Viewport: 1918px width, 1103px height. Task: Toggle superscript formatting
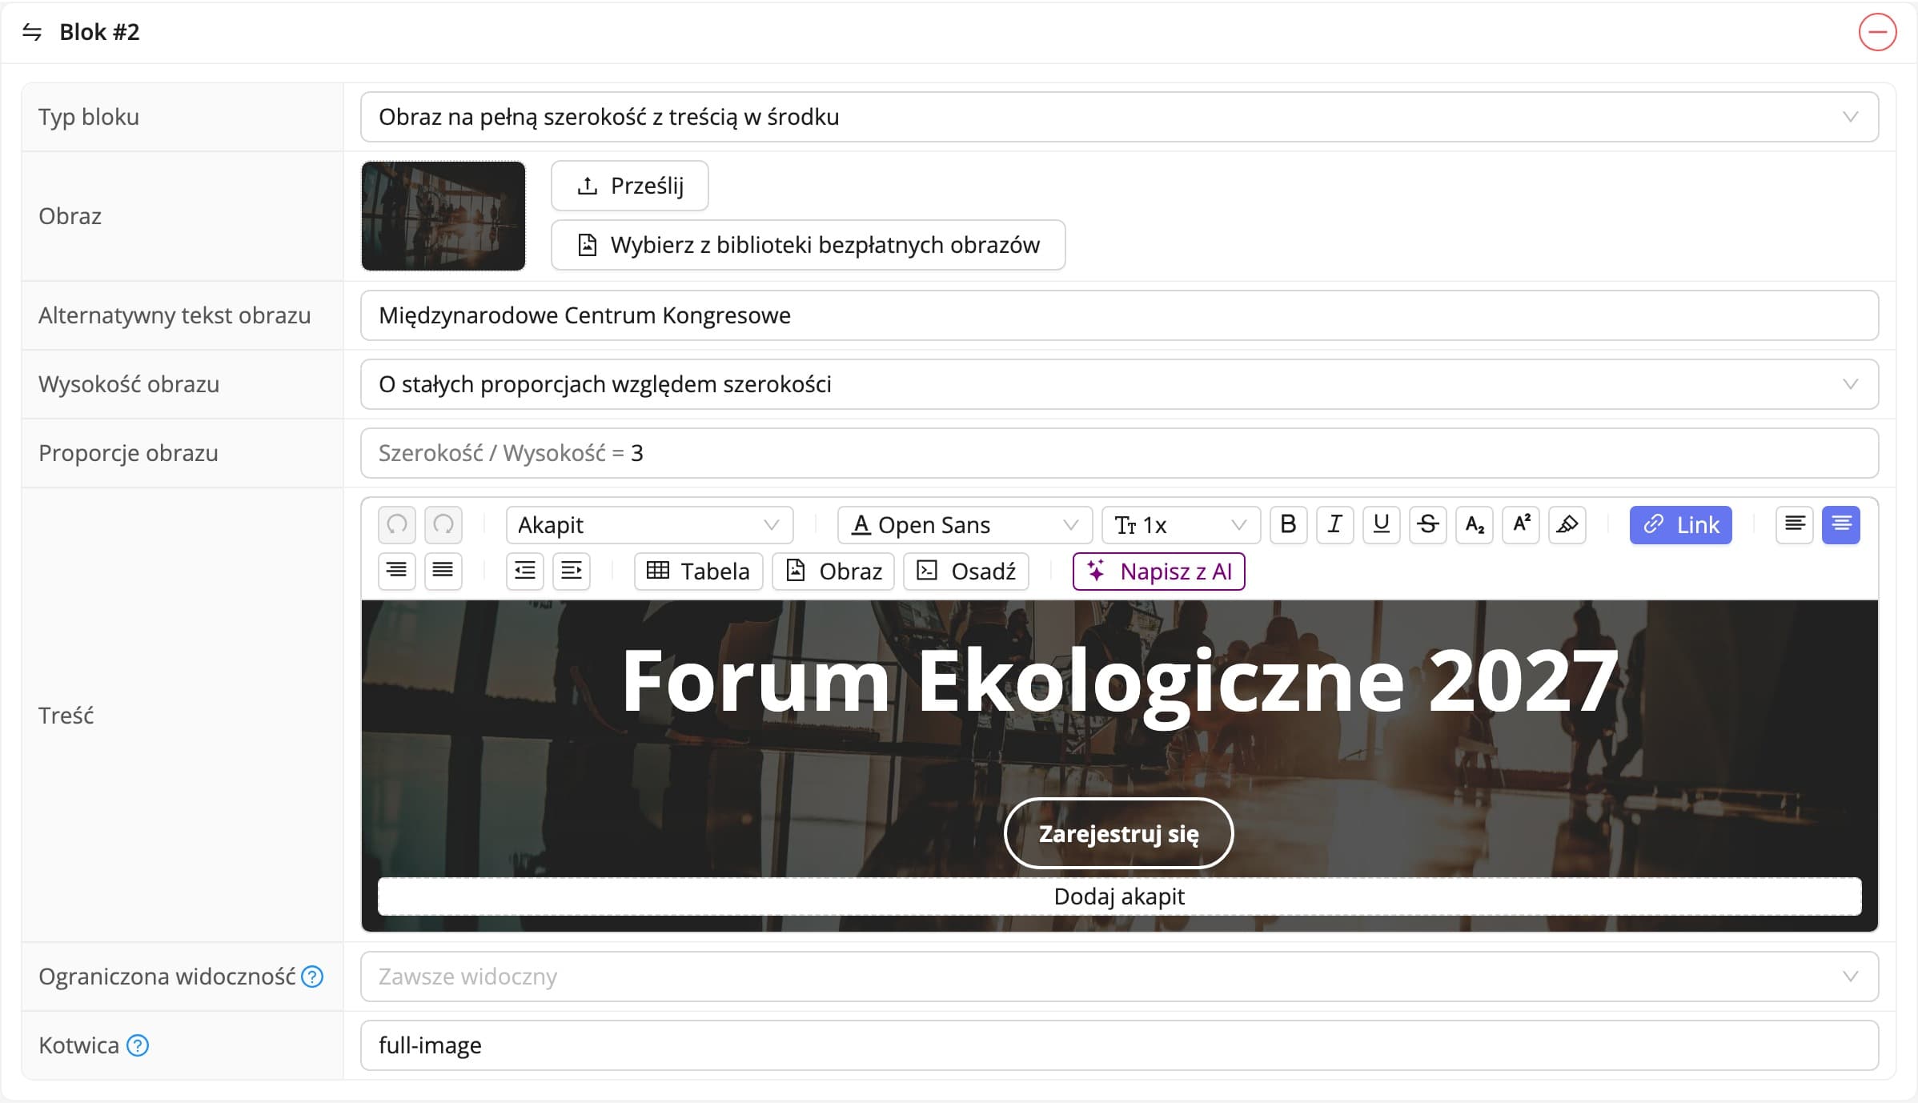point(1520,525)
